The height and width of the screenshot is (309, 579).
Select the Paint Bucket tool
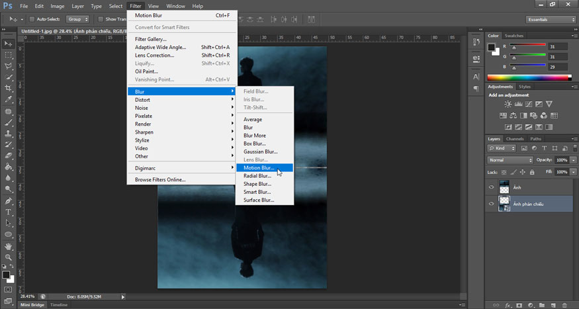[x=8, y=167]
